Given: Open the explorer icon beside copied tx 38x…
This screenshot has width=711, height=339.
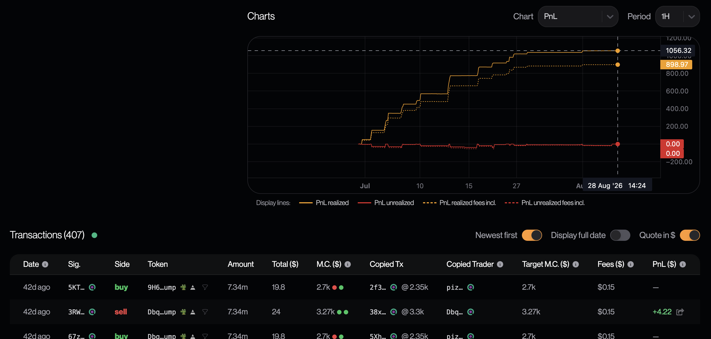Looking at the screenshot, I should coord(394,312).
